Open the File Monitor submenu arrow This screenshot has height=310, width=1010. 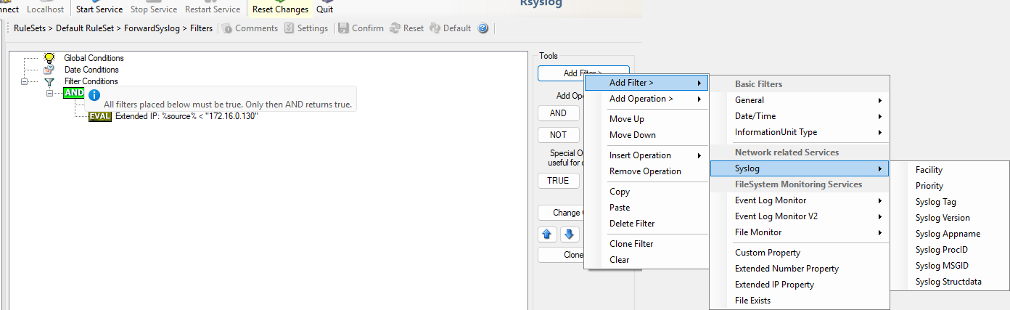880,232
